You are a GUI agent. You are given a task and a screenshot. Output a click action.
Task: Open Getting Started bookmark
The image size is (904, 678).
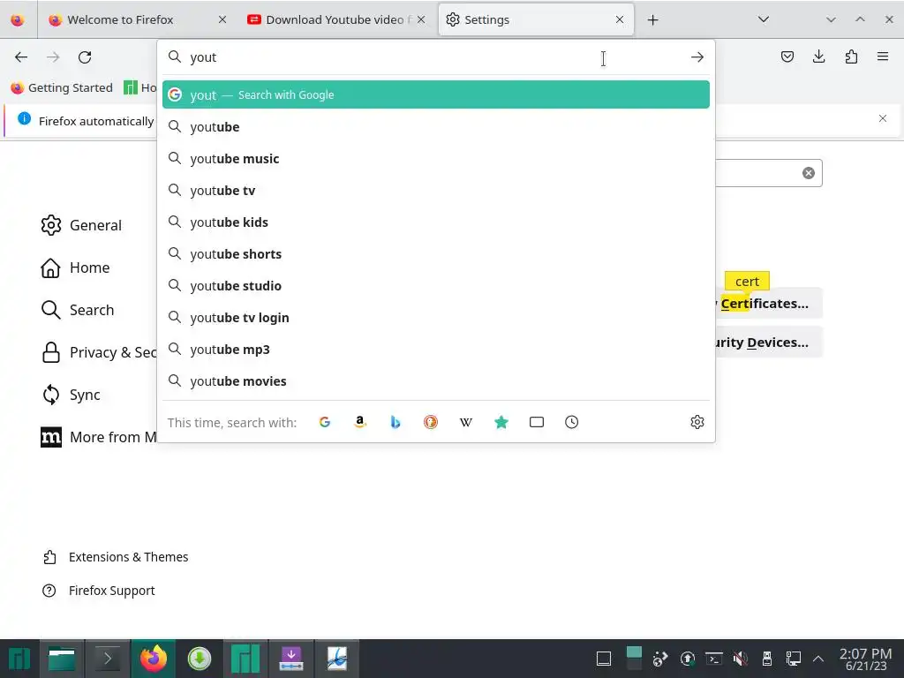62,87
